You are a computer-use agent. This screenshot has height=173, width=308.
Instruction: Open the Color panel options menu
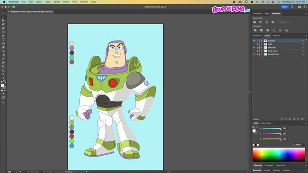306,123
